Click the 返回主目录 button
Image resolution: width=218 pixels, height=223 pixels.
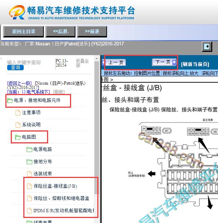23,32
